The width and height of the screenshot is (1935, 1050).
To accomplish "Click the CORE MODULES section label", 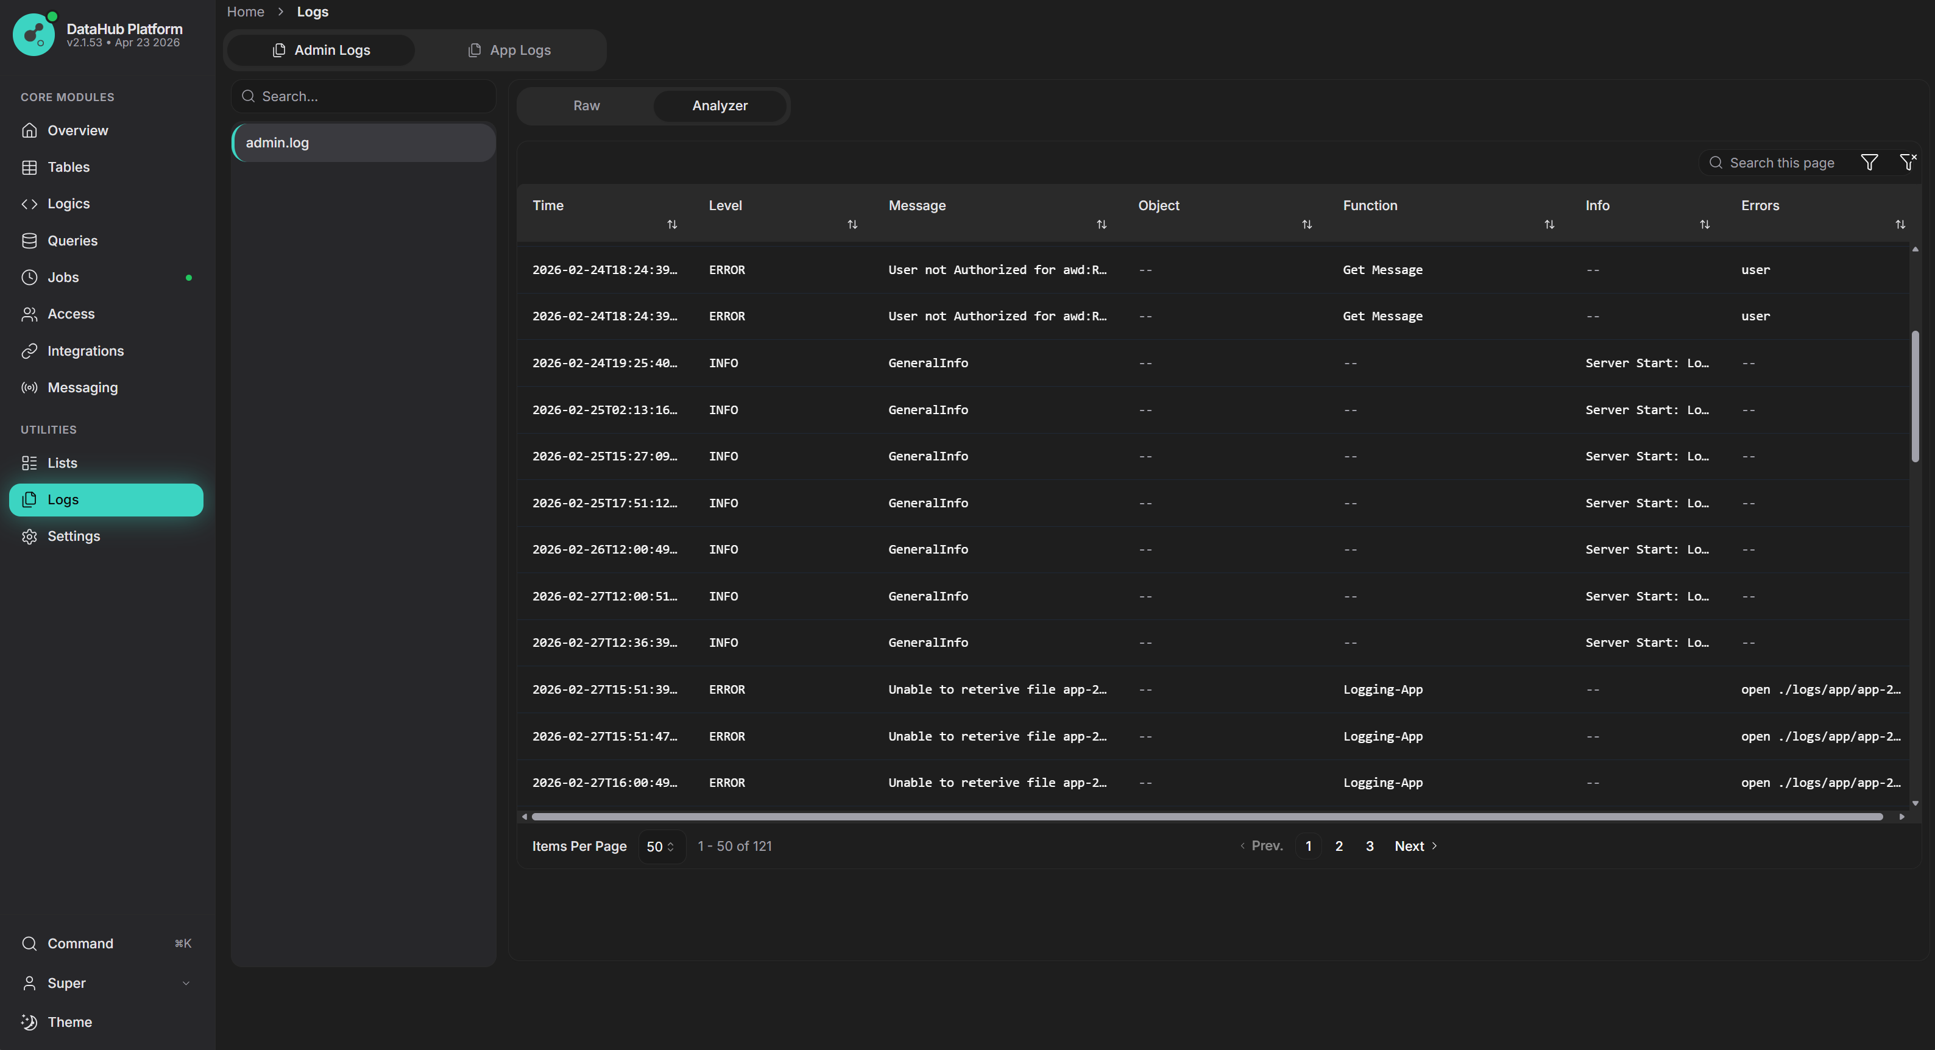I will click(x=68, y=97).
